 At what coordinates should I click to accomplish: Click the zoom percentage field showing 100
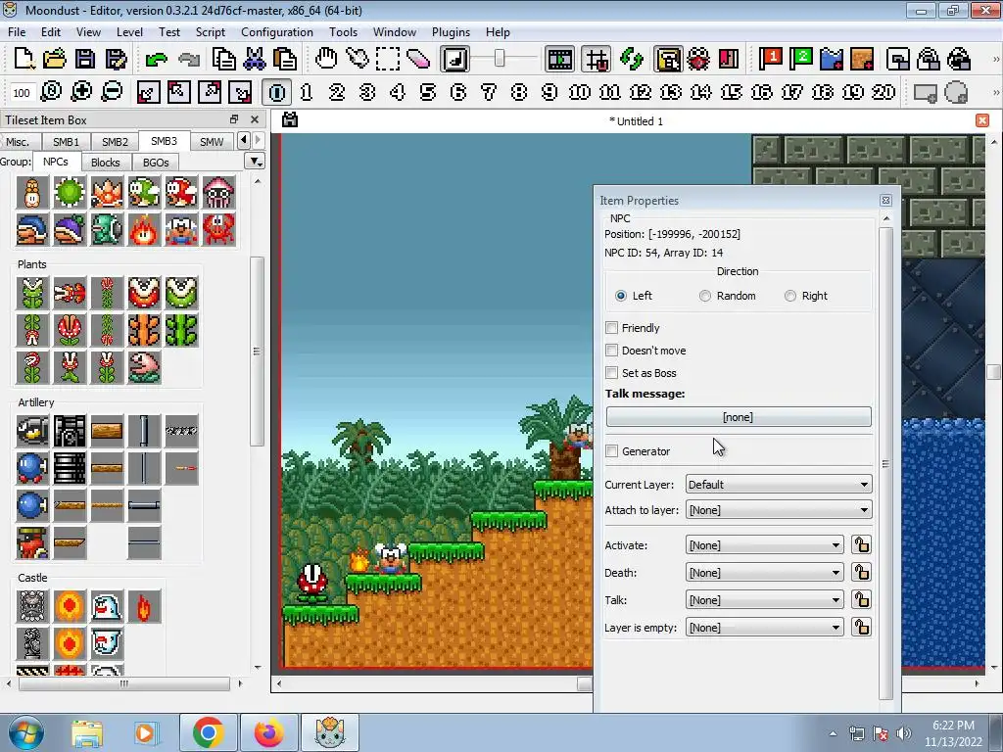22,93
